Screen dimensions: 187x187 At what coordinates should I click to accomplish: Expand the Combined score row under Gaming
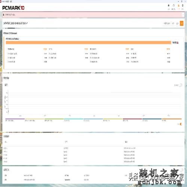click(x=151, y=62)
